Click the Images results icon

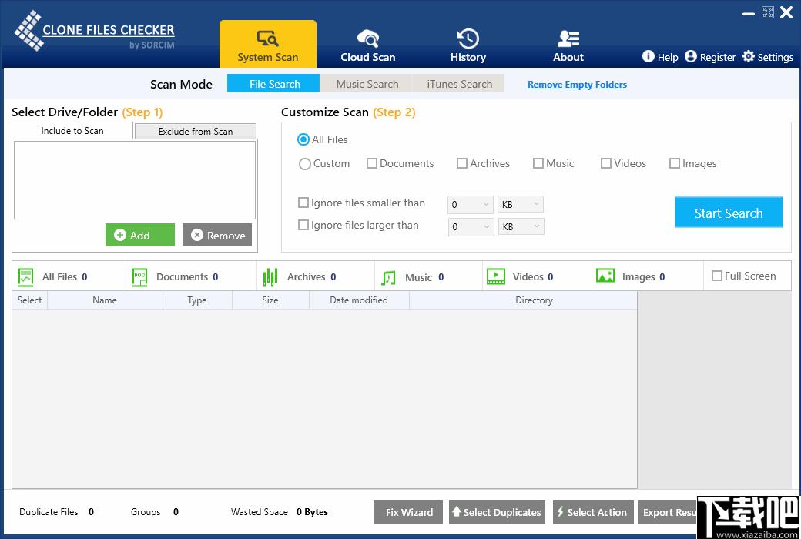605,276
